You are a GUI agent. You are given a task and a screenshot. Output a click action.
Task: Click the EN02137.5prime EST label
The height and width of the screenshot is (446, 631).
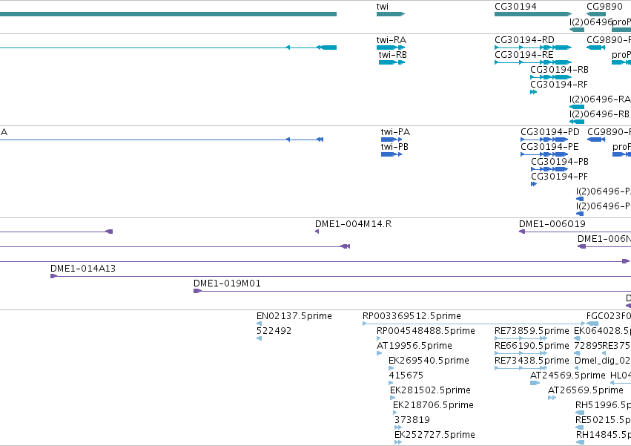pyautogui.click(x=294, y=316)
